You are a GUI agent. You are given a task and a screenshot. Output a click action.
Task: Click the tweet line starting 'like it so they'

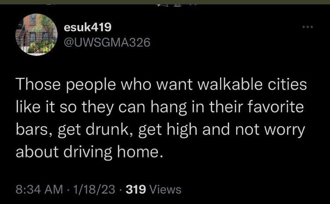tap(160, 107)
